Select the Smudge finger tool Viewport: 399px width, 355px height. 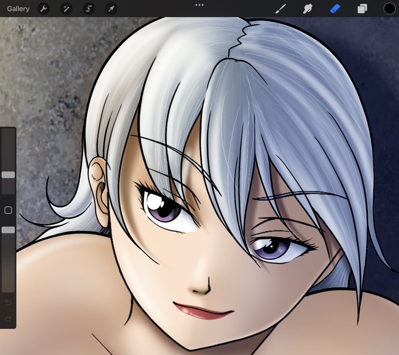(307, 9)
